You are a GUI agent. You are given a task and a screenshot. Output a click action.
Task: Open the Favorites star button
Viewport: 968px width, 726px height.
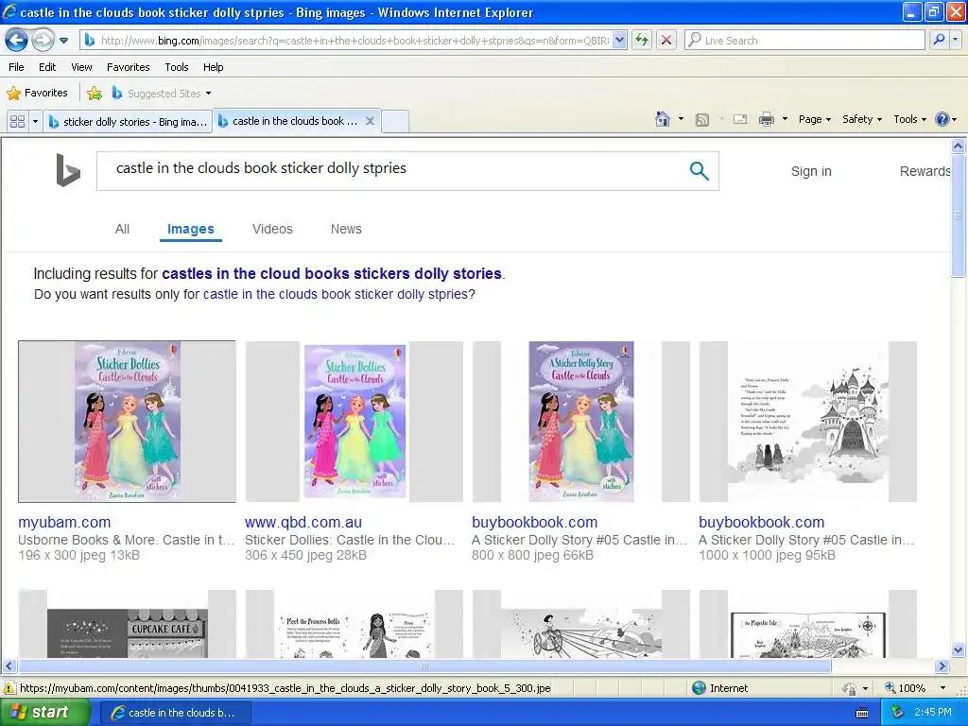37,94
